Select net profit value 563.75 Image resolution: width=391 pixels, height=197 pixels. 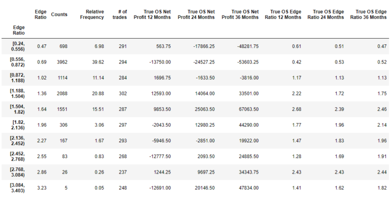pyautogui.click(x=163, y=46)
